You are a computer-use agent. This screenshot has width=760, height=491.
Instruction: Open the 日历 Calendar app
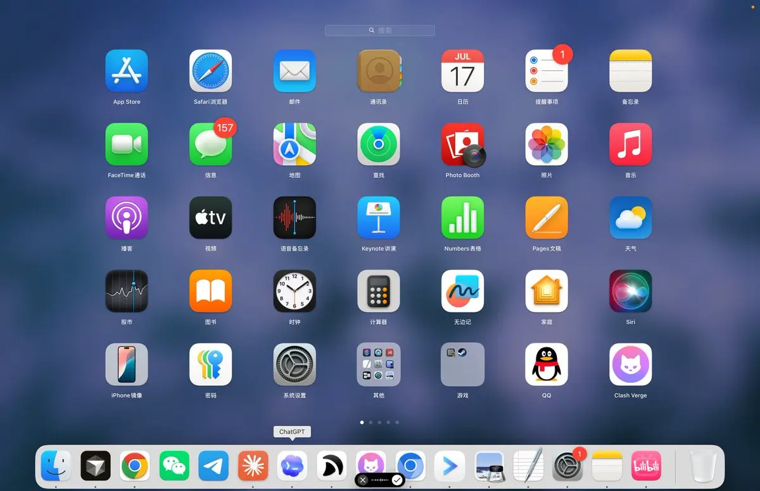point(462,71)
